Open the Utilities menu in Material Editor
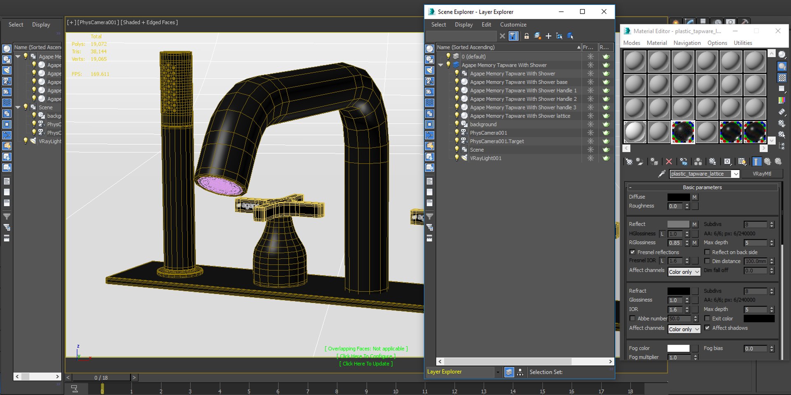The height and width of the screenshot is (395, 791). (x=743, y=43)
